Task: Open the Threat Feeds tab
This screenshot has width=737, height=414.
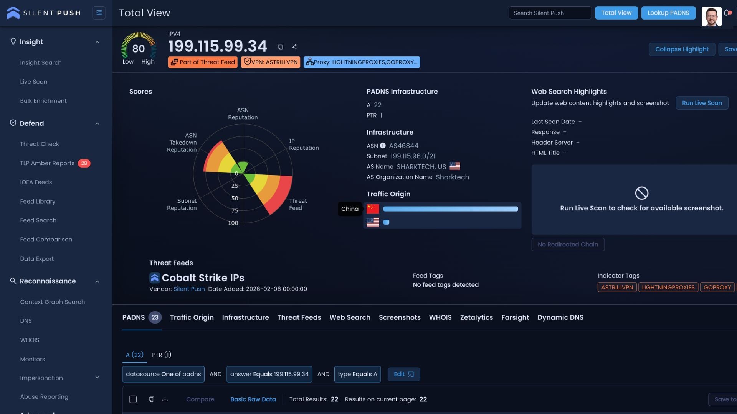Action: pyautogui.click(x=299, y=317)
